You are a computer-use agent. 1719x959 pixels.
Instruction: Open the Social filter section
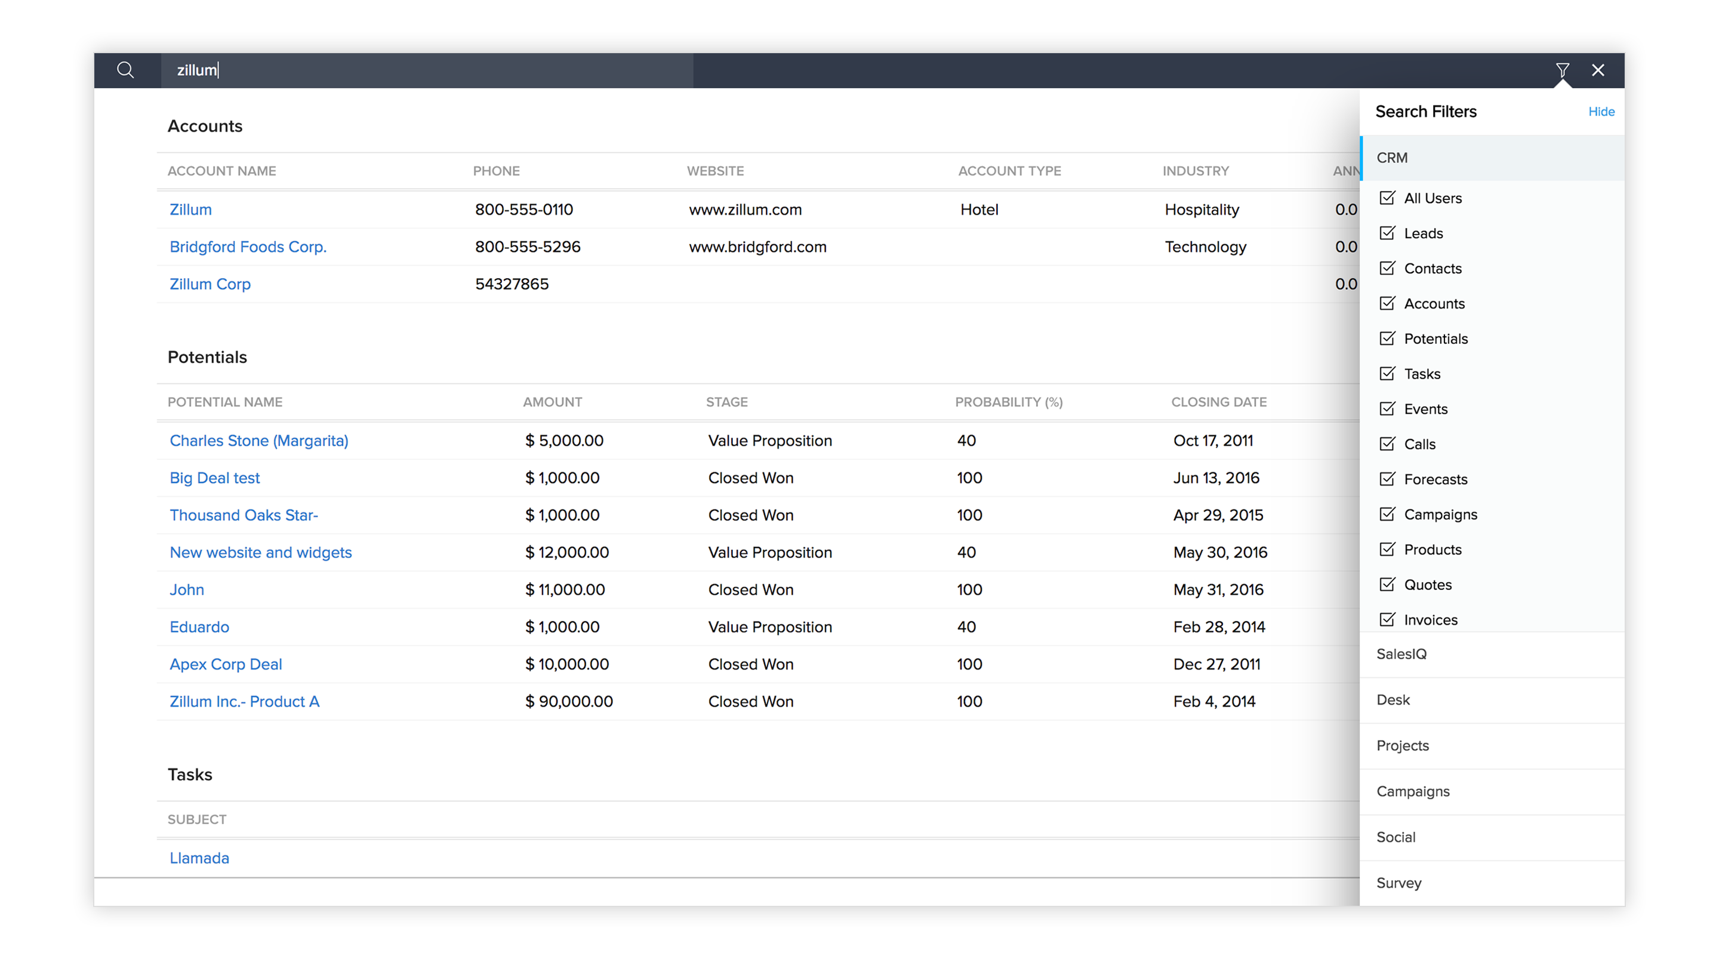click(1395, 837)
